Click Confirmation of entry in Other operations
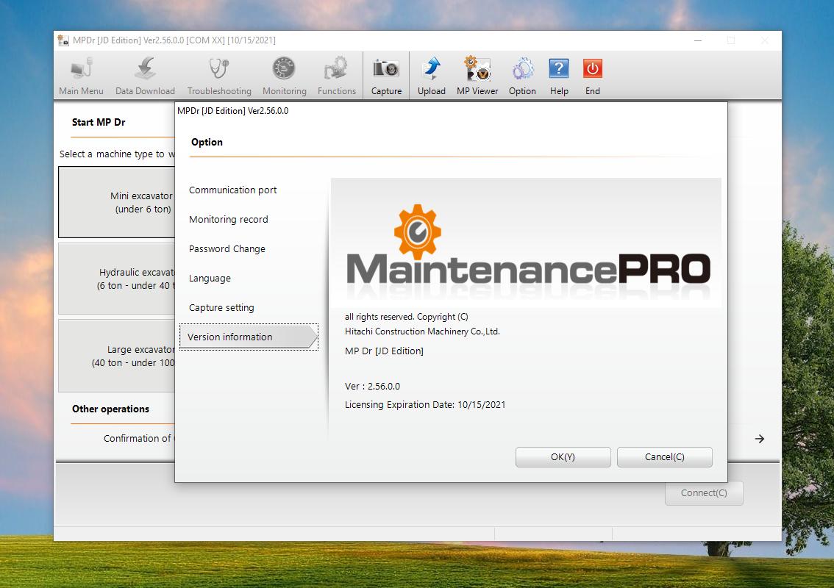 pos(138,438)
